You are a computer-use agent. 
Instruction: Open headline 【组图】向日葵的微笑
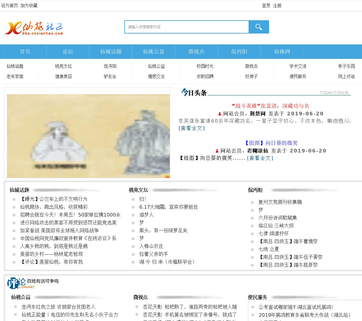pos(270,143)
